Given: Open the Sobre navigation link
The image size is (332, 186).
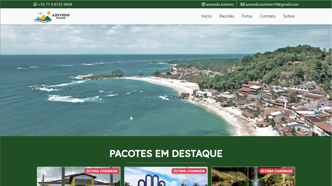Looking at the screenshot, I should 289,16.
